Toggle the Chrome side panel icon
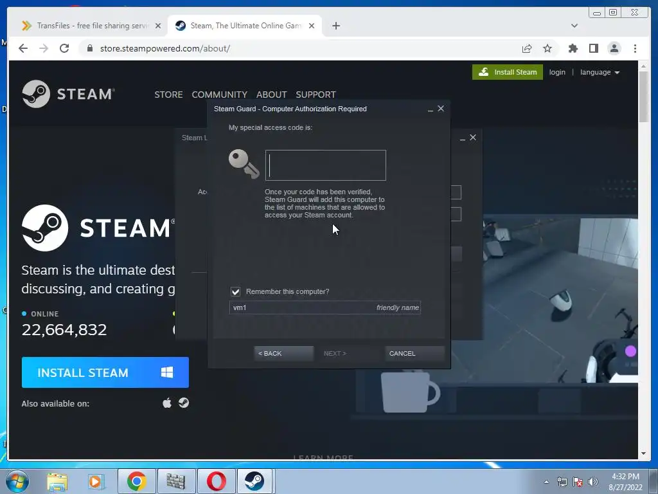 pos(593,48)
